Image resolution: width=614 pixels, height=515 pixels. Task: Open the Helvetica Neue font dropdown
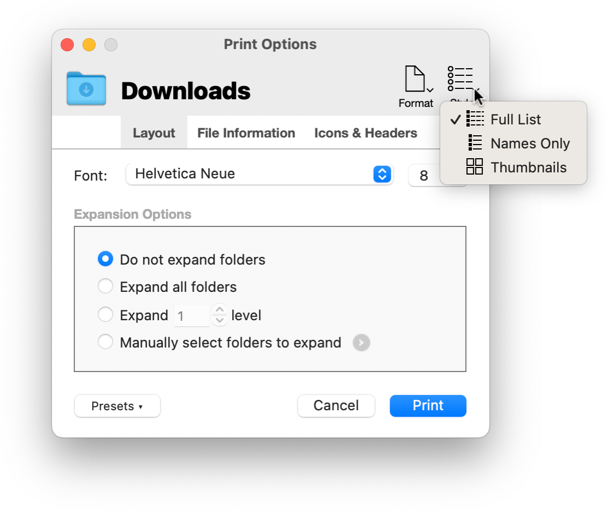click(x=259, y=175)
